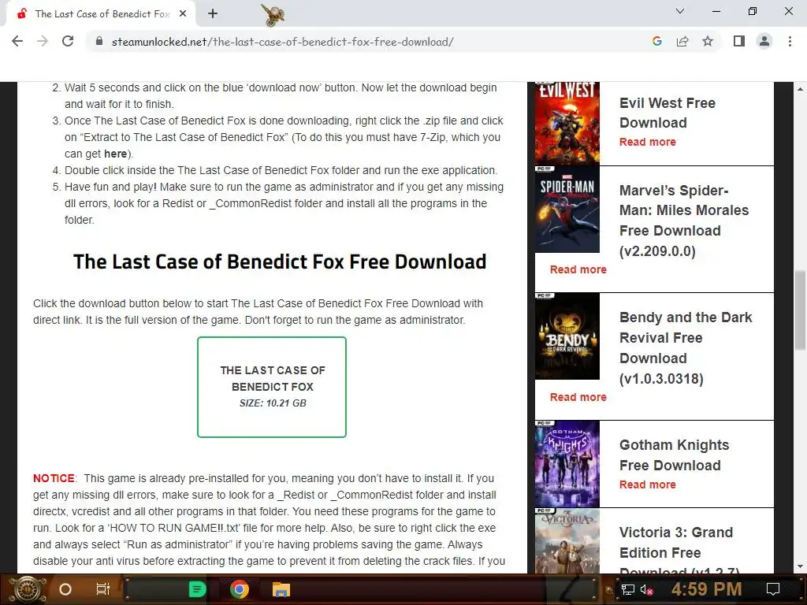Open a new browser tab
The height and width of the screenshot is (605, 807).
tap(213, 14)
